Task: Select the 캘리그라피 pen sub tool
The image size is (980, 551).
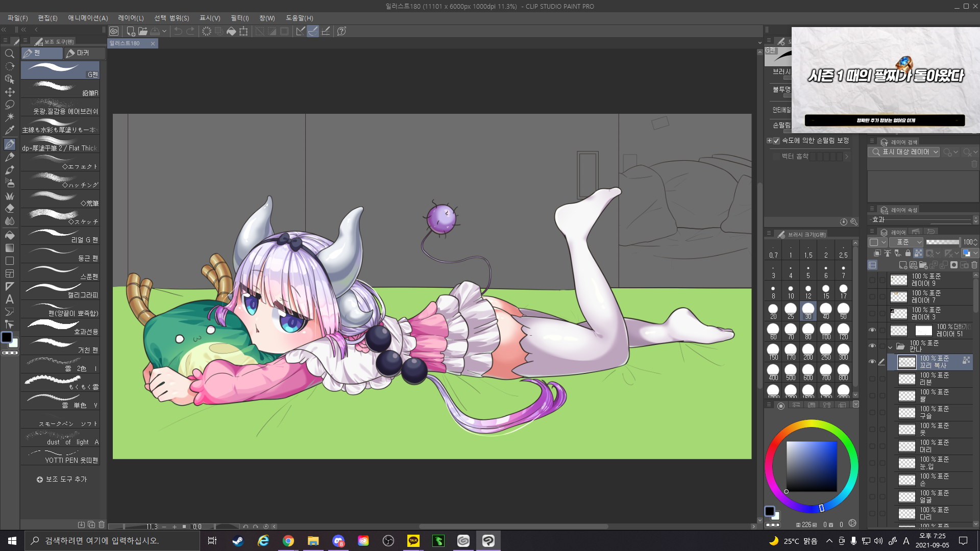Action: click(x=60, y=290)
